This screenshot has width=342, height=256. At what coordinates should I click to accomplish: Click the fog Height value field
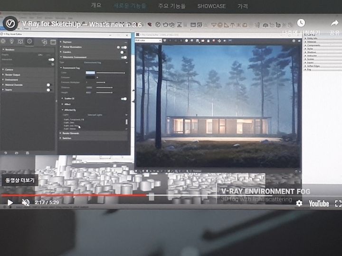pos(89,92)
